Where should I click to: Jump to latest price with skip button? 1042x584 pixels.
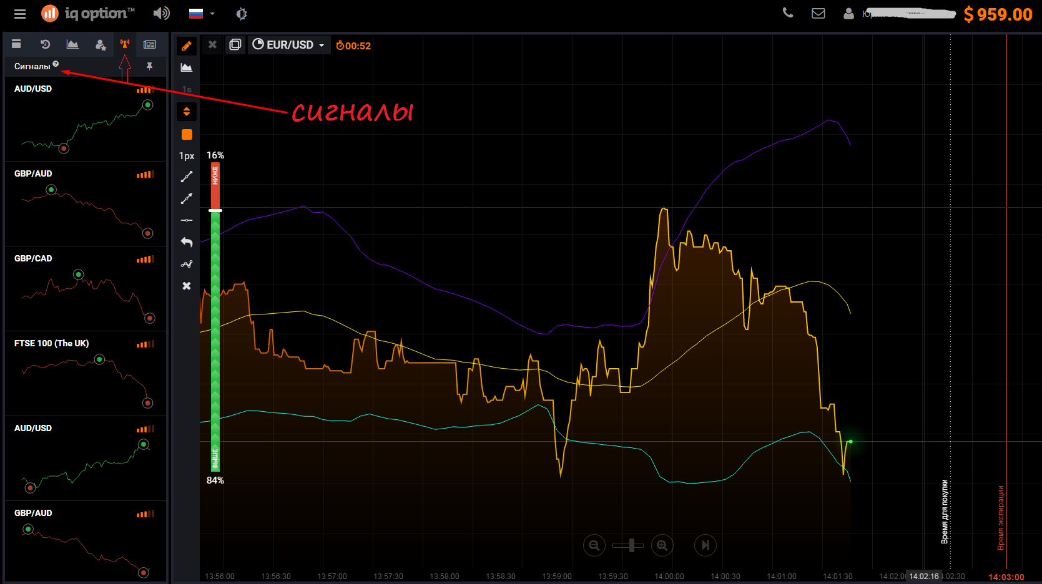tap(705, 545)
